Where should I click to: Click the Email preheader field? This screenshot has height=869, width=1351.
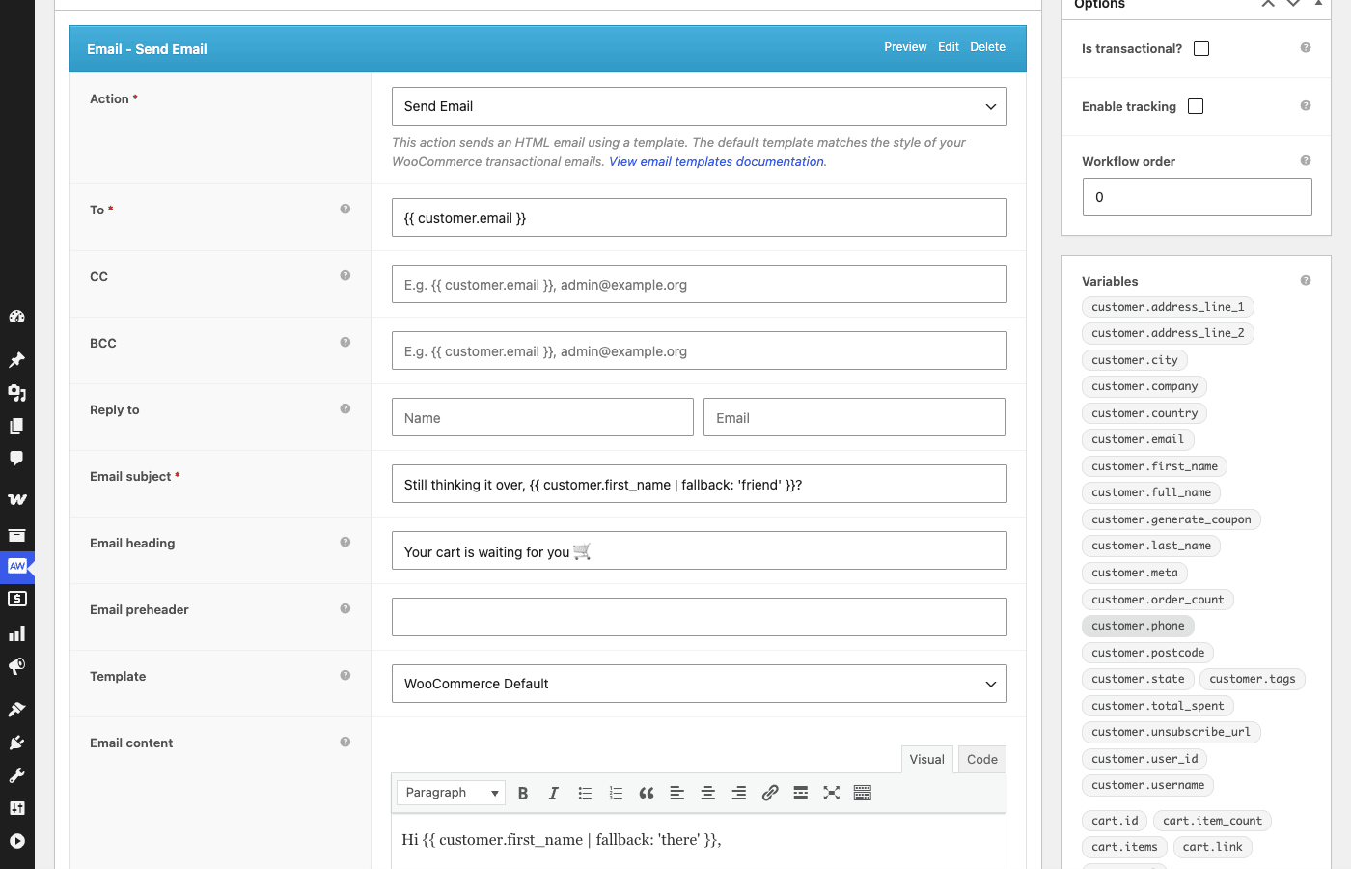coord(700,617)
